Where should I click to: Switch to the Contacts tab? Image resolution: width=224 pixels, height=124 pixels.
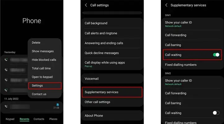point(39,119)
